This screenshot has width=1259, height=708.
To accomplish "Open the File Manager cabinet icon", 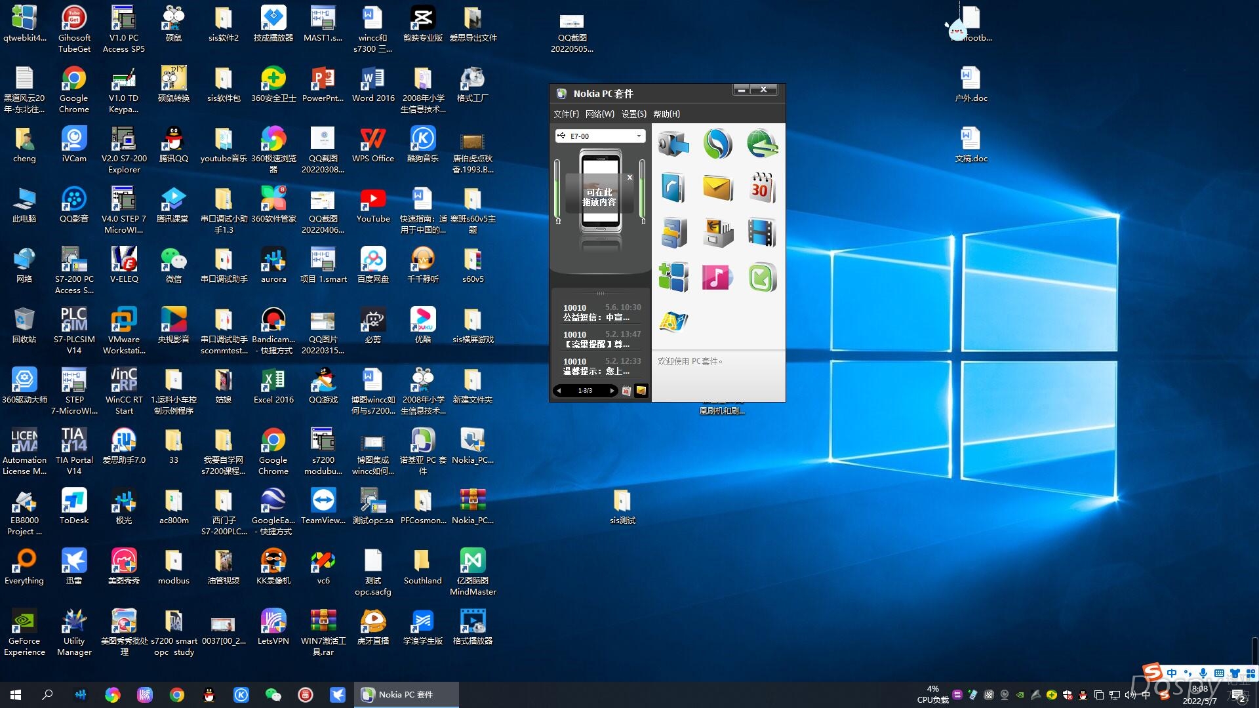I will click(x=673, y=233).
